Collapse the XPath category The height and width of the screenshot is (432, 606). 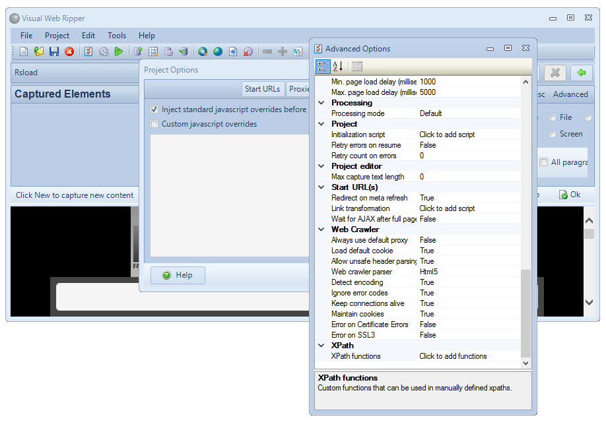tap(321, 346)
